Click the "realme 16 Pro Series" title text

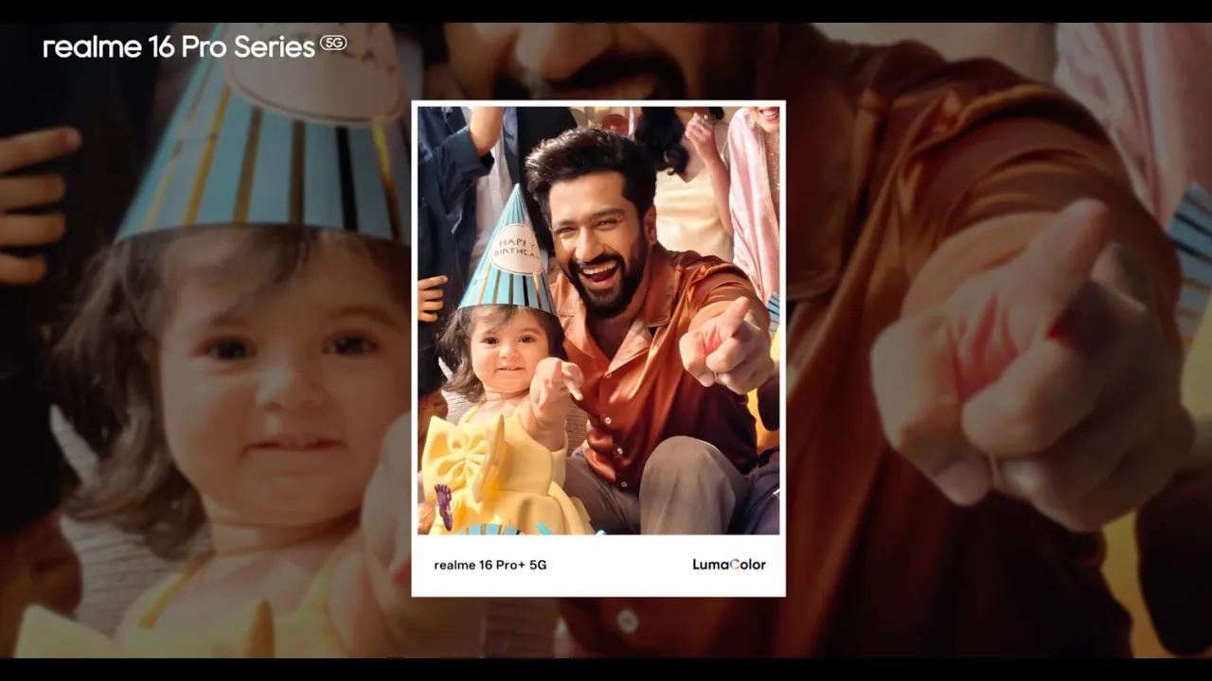pyautogui.click(x=179, y=47)
